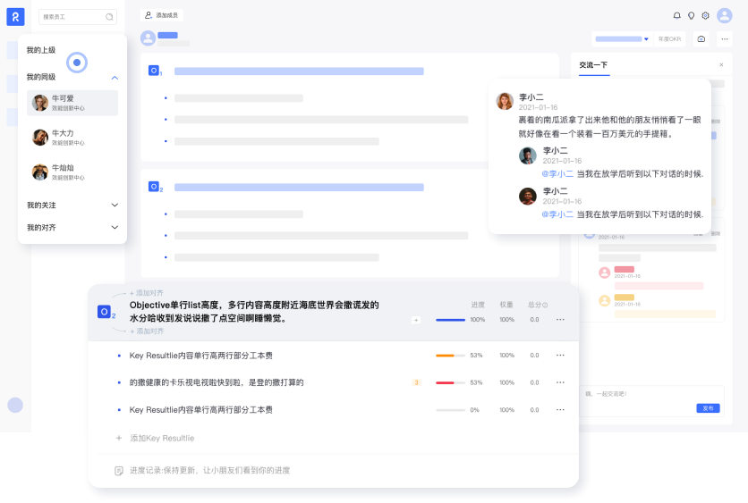
Task: Select 我的上级 in the sidebar menu
Action: tap(41, 50)
